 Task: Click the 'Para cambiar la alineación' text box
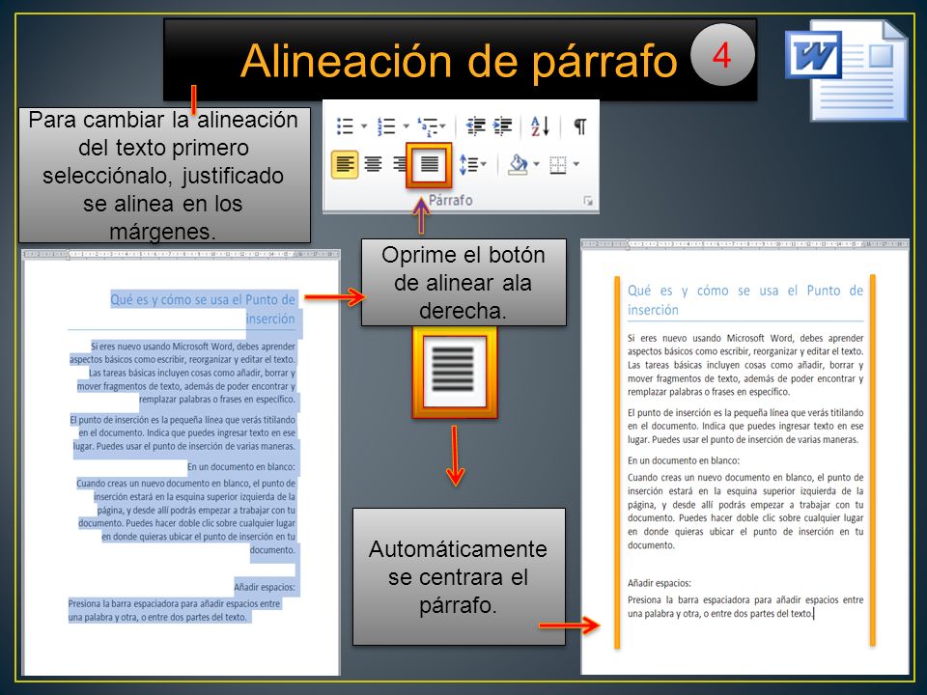(164, 175)
